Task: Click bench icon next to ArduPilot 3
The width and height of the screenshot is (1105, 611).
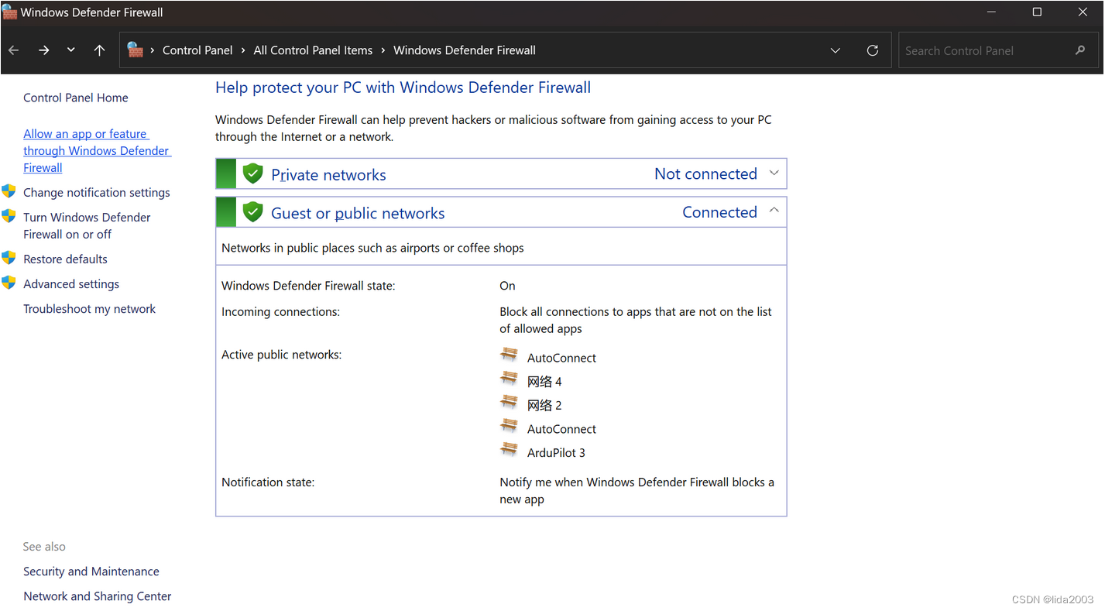Action: (x=509, y=450)
